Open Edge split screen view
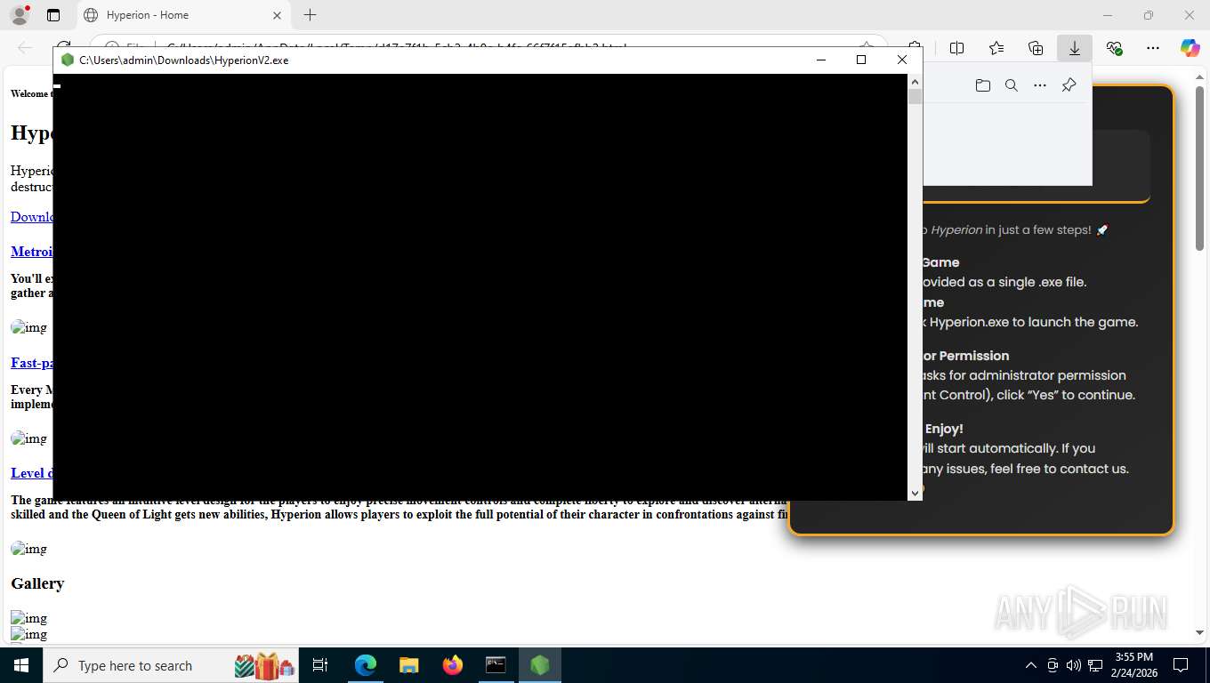Image resolution: width=1210 pixels, height=683 pixels. point(957,48)
